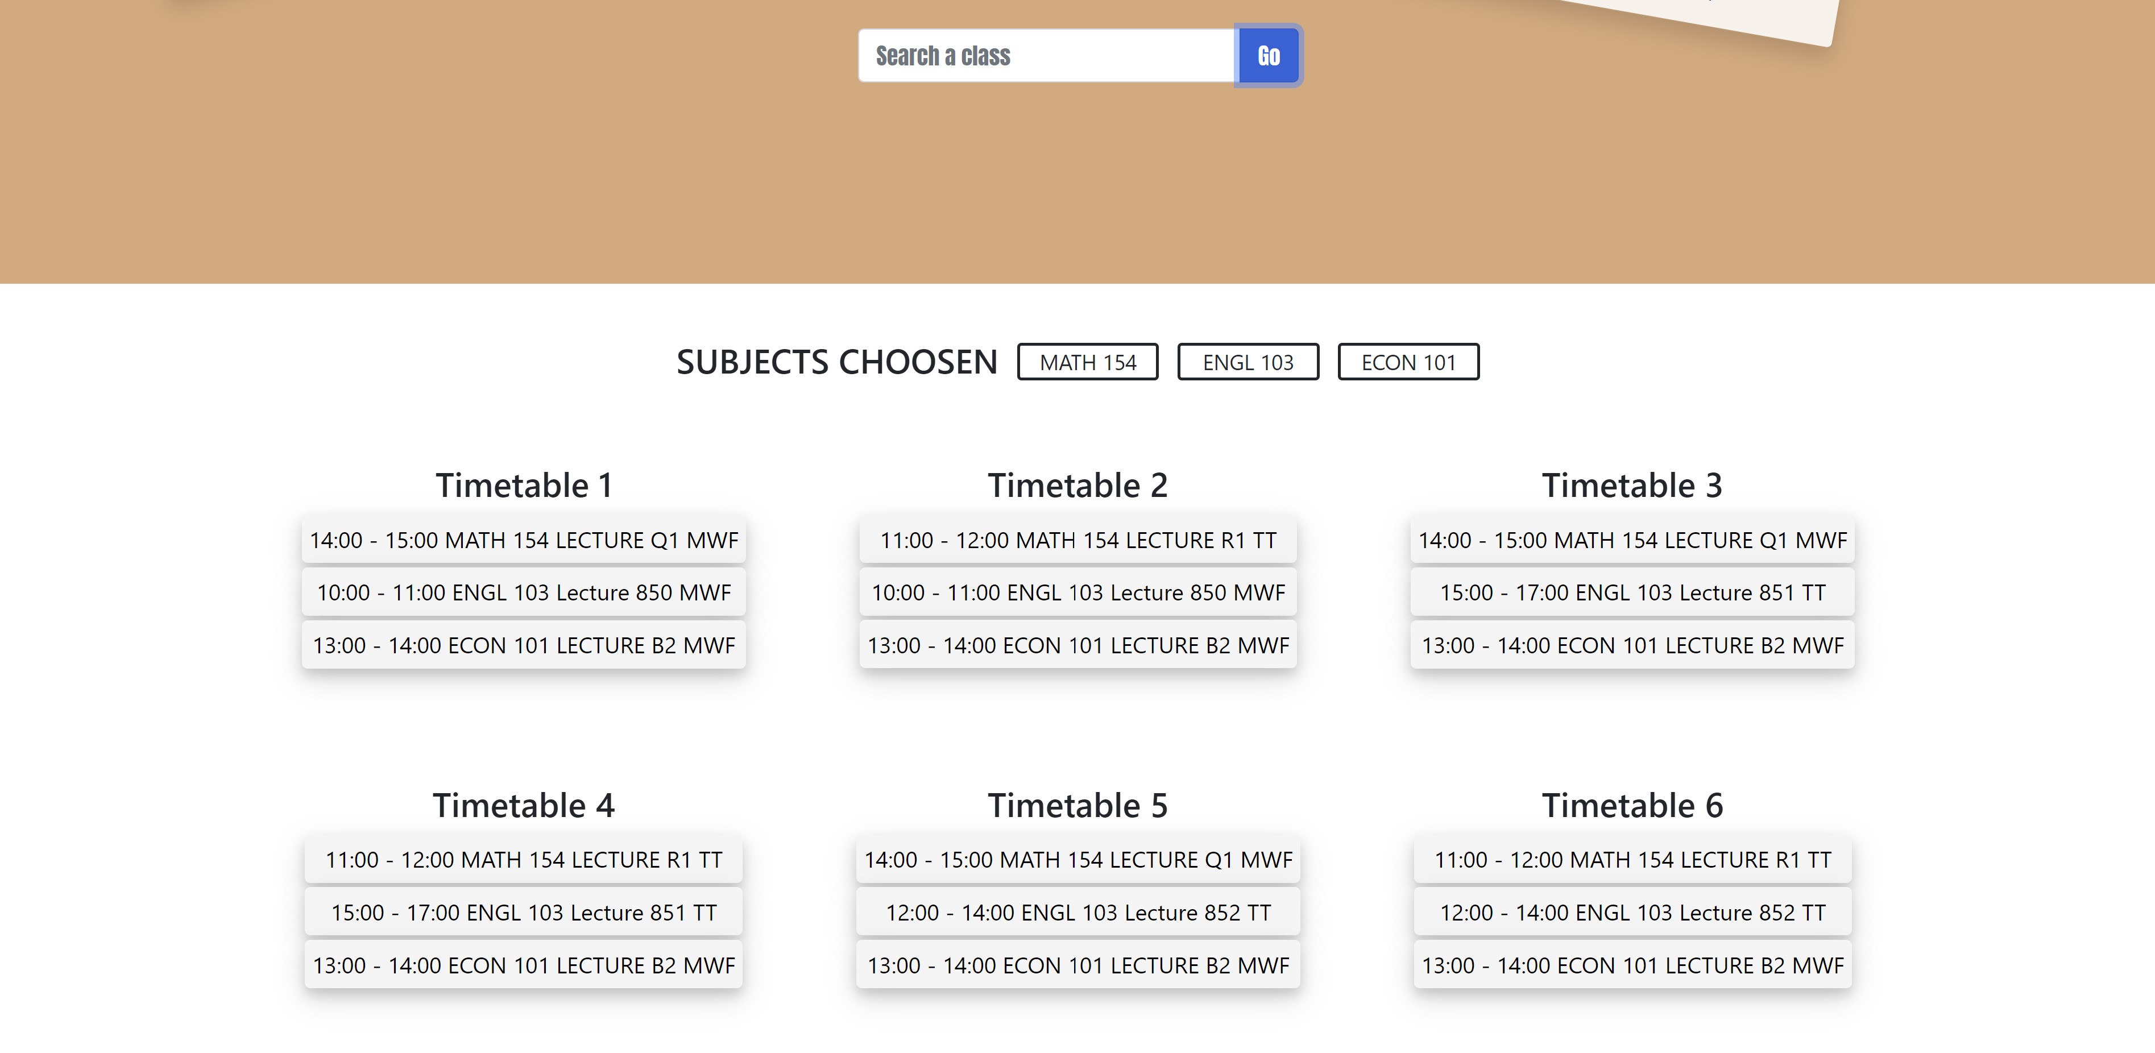Image resolution: width=2155 pixels, height=1053 pixels.
Task: Select Timetable 5 ENGL 103 Lecture 852 row
Action: coord(1077,913)
